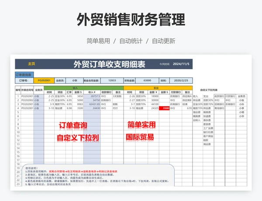Select the 收入 ¥ column header
This screenshot has width=262, height=201.
tap(92, 92)
